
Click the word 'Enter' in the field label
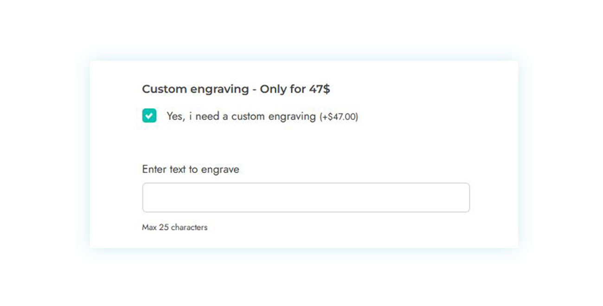154,169
